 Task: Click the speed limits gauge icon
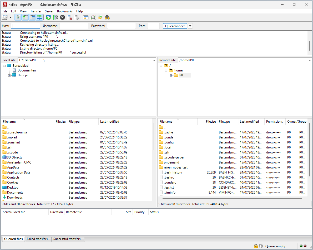[261, 246]
